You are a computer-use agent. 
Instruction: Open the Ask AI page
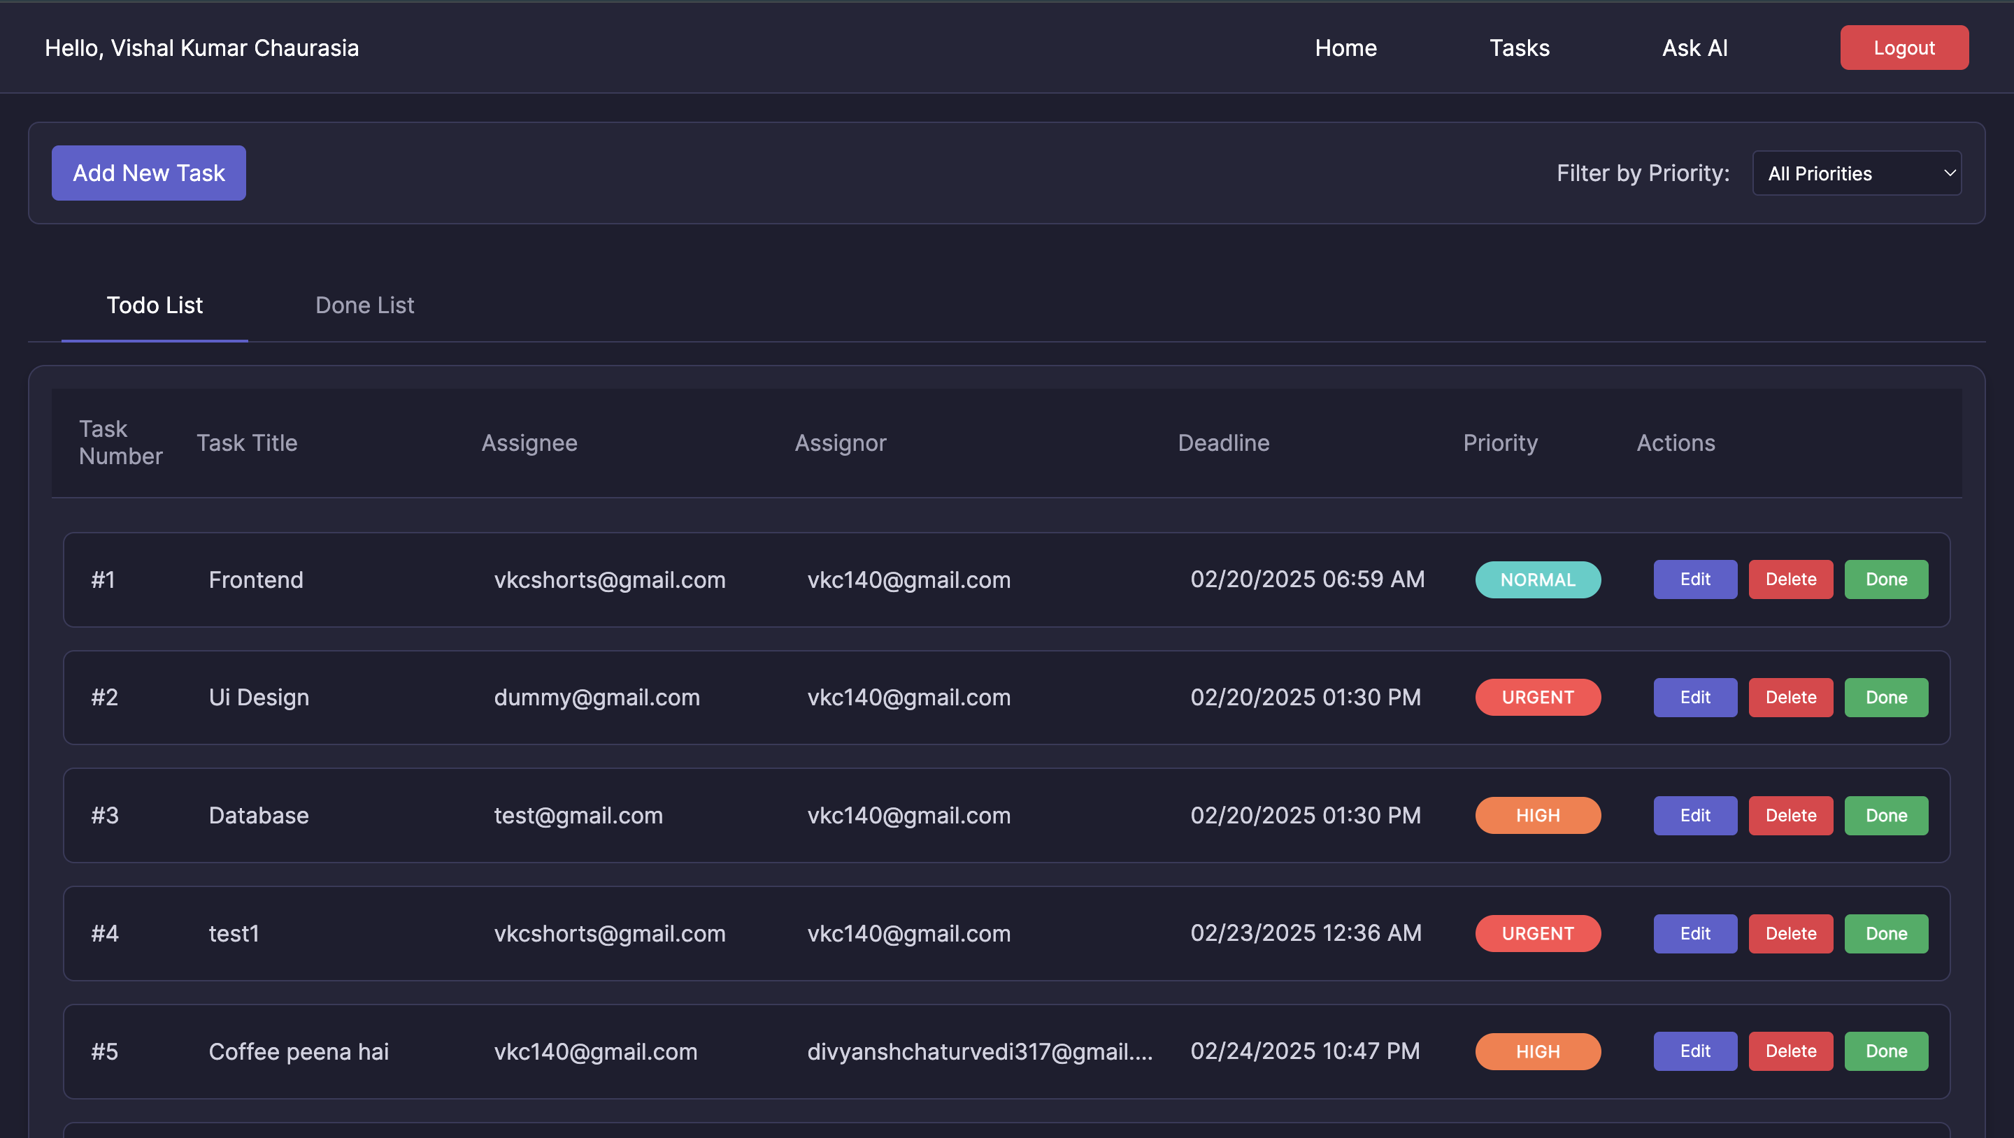pos(1694,48)
